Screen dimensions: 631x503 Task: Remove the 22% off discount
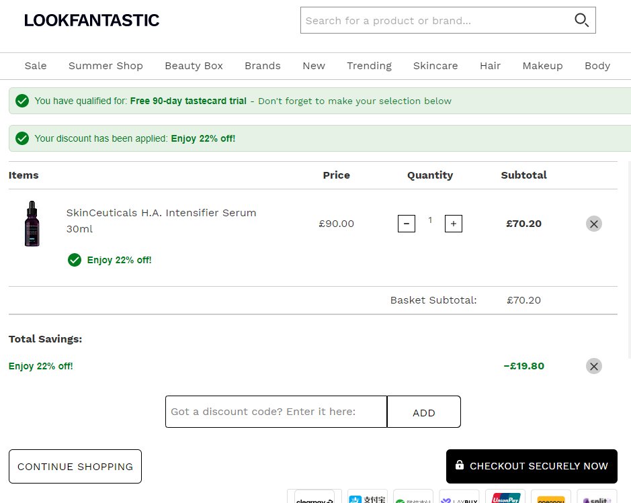click(593, 366)
